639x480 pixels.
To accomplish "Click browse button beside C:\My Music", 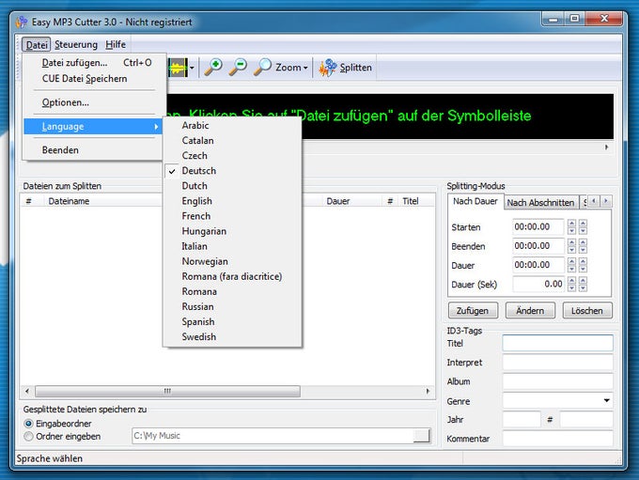I will [422, 436].
